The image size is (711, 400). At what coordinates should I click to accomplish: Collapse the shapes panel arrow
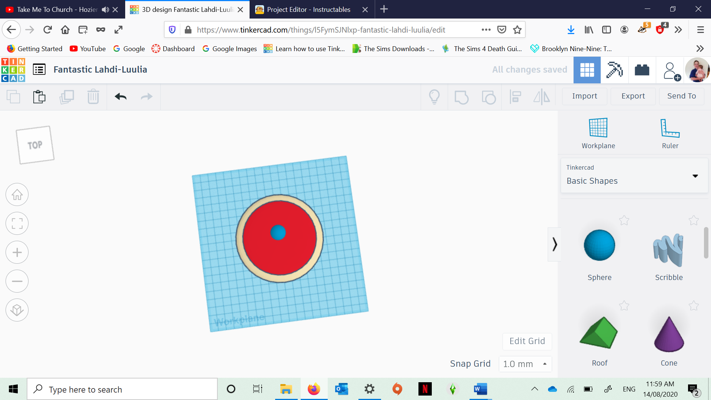click(554, 244)
